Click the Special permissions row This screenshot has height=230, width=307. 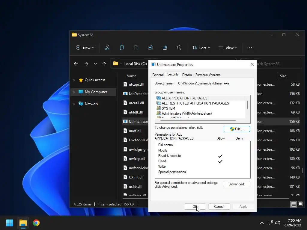[x=202, y=172]
